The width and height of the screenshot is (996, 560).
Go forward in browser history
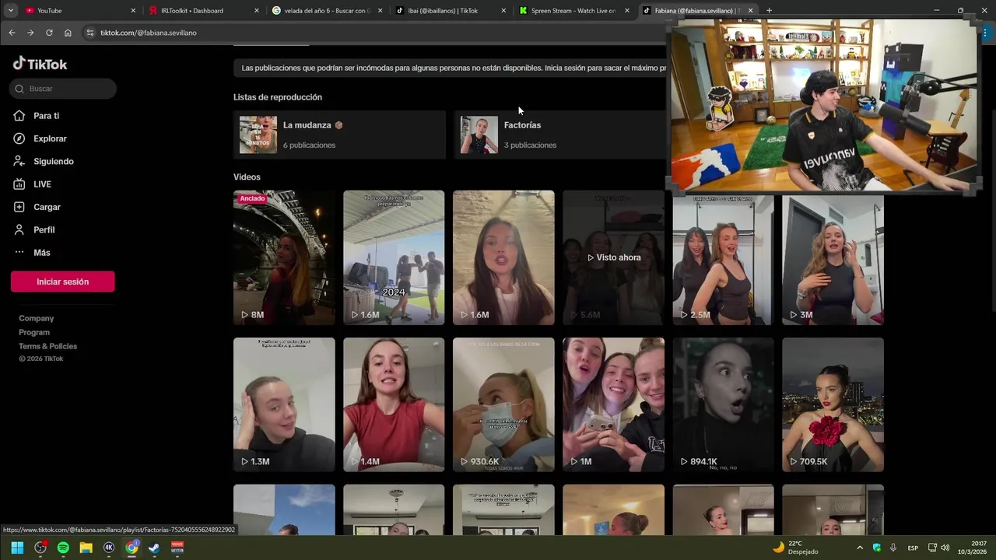tap(30, 33)
